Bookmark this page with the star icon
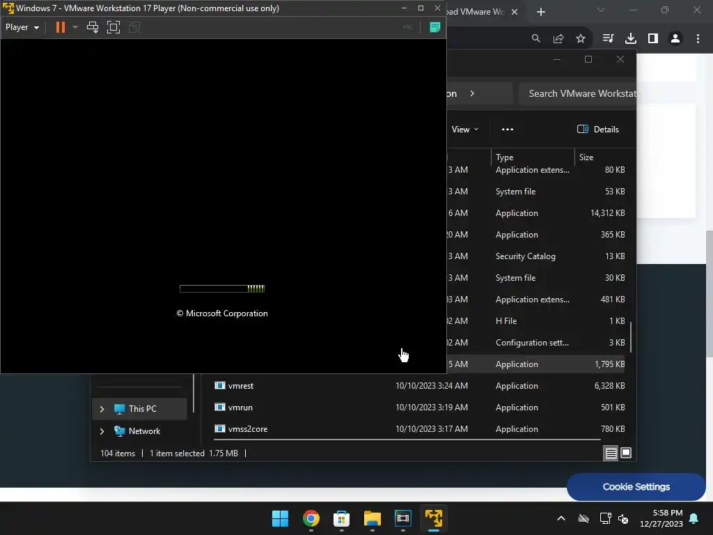The height and width of the screenshot is (535, 713). pos(581,39)
